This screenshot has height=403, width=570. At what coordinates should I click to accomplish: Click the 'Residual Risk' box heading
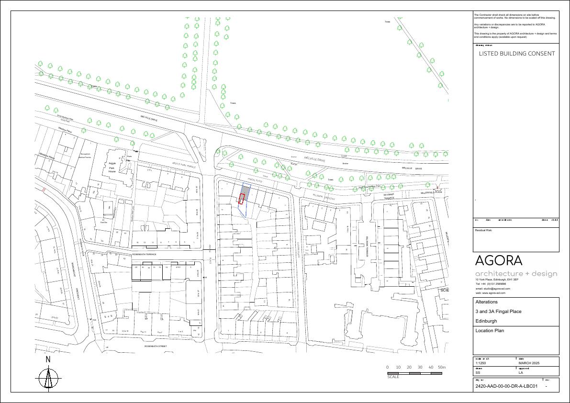click(483, 230)
